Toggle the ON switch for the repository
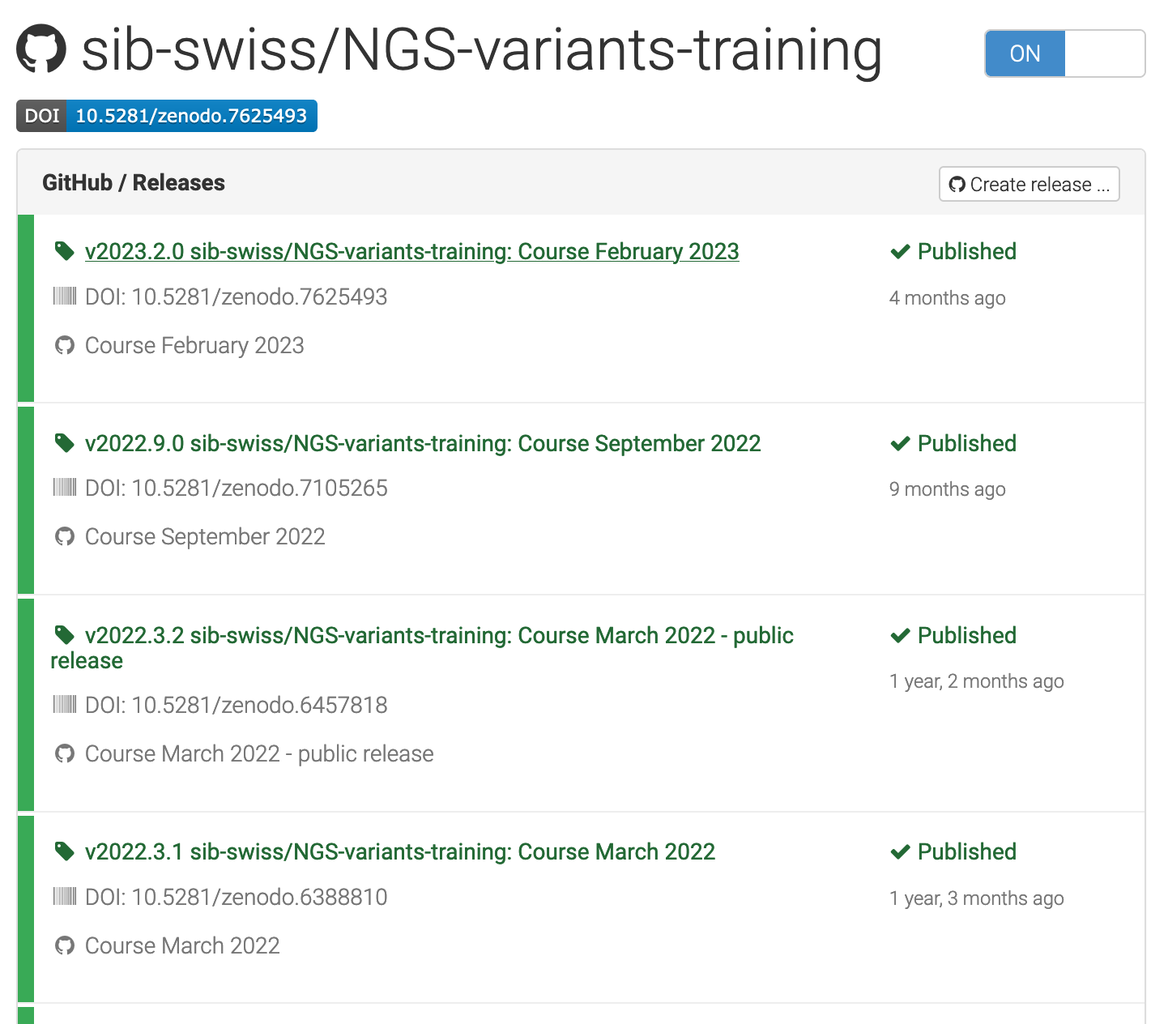 (1025, 53)
